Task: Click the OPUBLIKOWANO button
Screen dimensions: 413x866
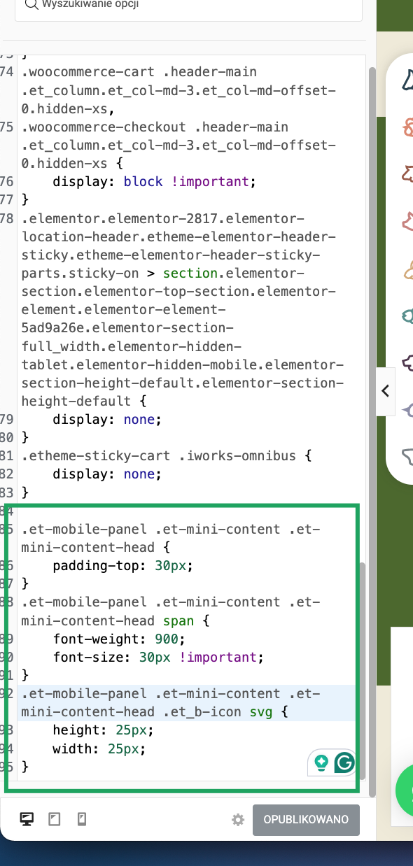Action: [x=306, y=820]
